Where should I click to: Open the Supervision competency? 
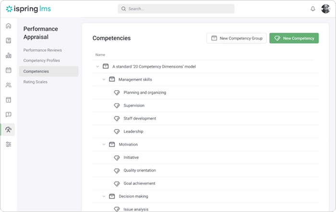coord(134,106)
